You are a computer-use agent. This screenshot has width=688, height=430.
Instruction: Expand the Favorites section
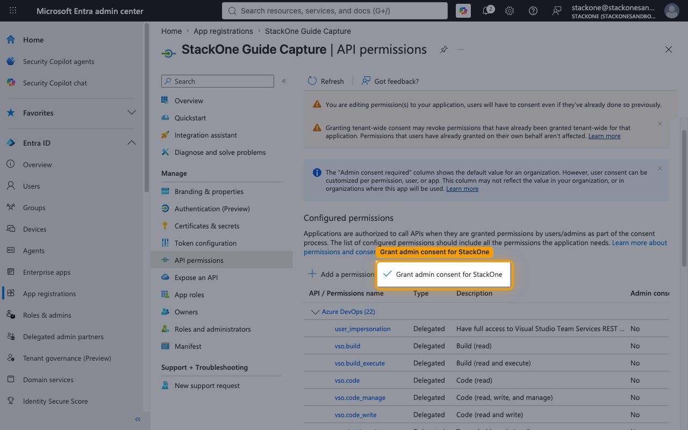coord(131,113)
